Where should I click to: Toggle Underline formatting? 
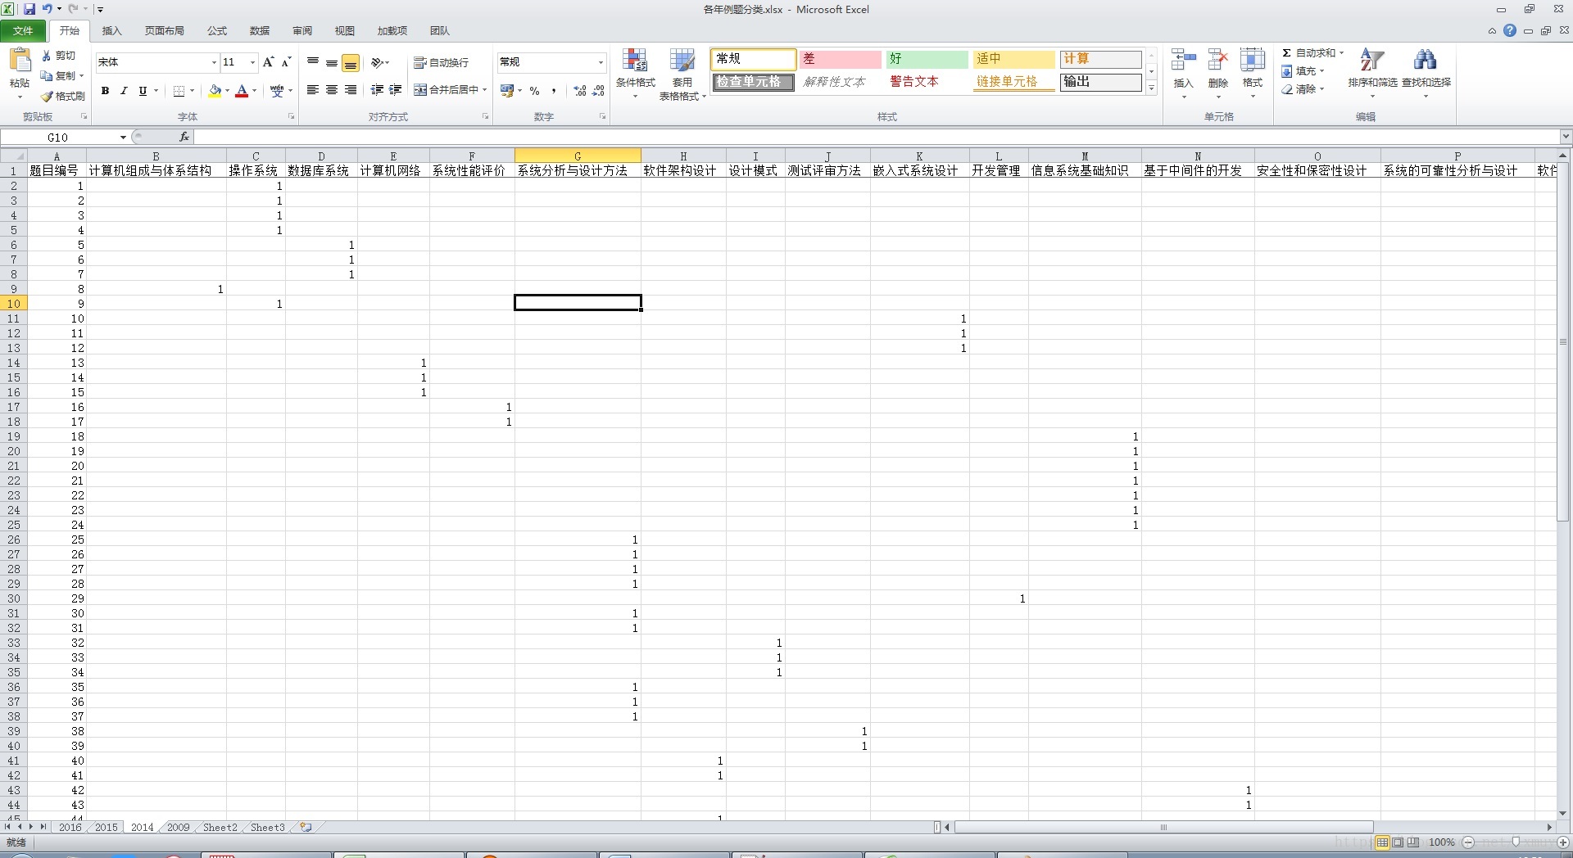click(143, 91)
